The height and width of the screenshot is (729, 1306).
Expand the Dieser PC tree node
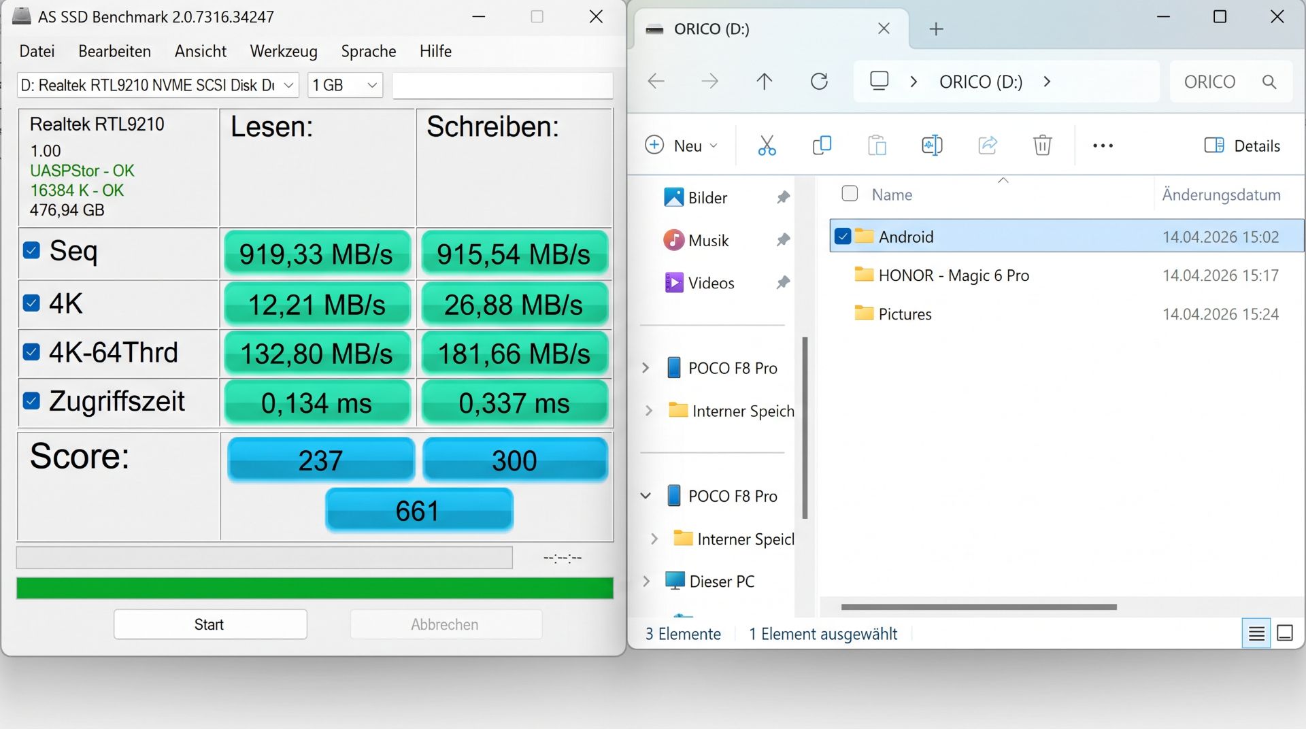(646, 581)
